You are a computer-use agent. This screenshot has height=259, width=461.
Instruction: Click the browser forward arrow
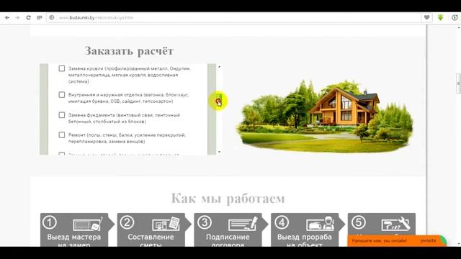pos(17,17)
